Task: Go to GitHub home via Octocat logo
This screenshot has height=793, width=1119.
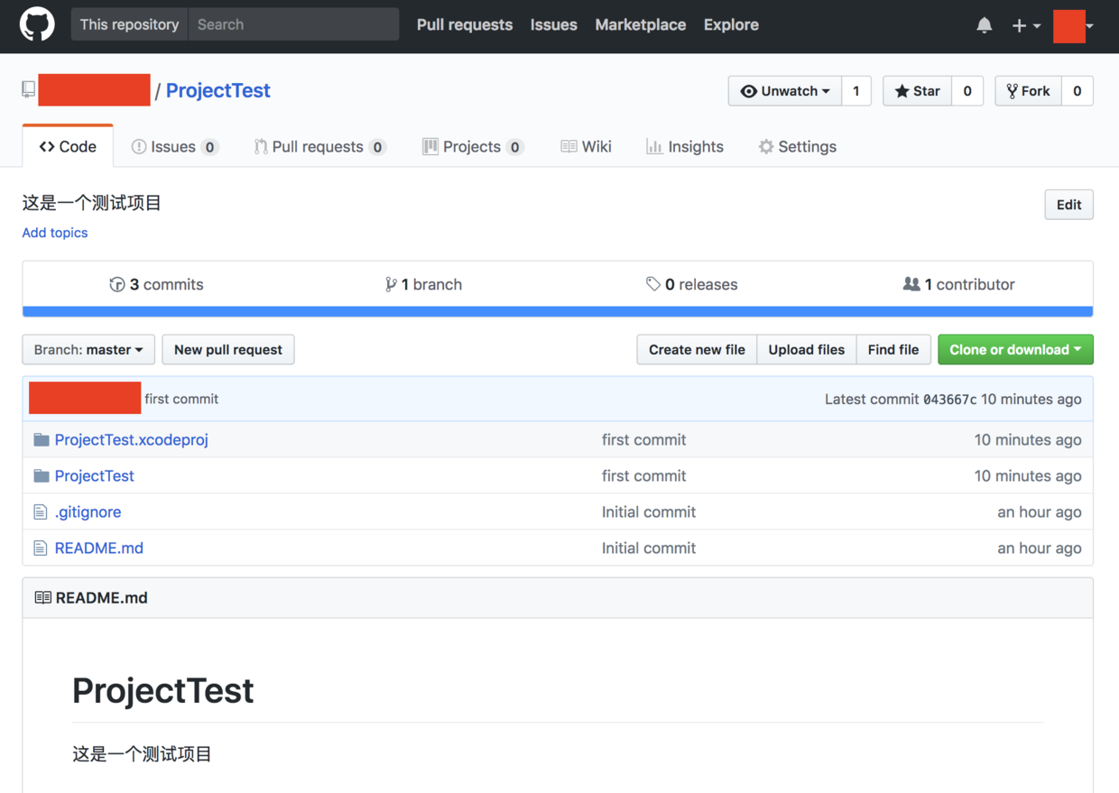Action: [x=37, y=24]
